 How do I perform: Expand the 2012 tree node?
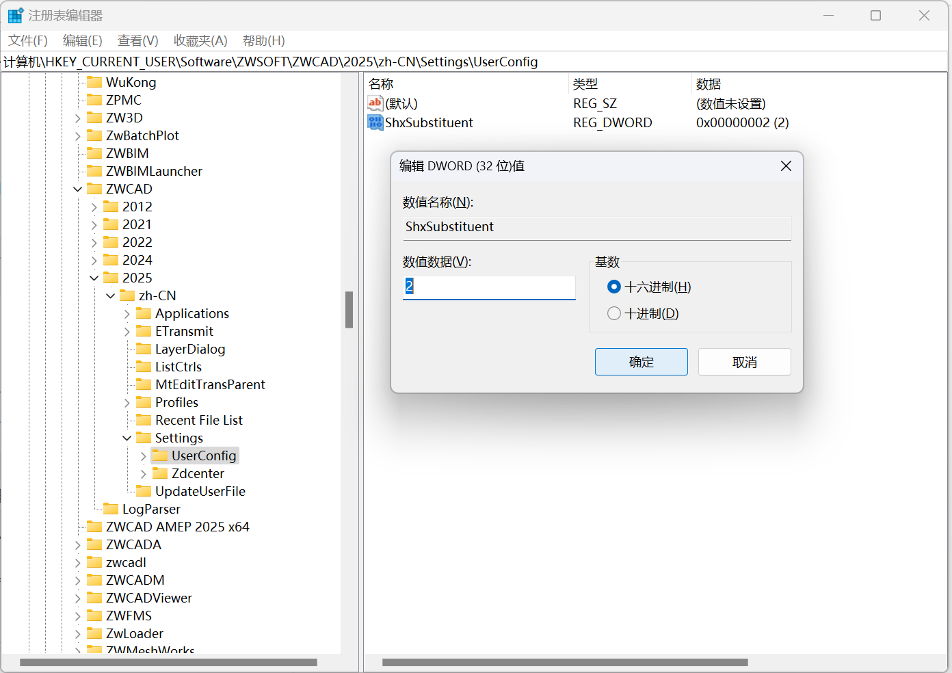click(x=94, y=207)
